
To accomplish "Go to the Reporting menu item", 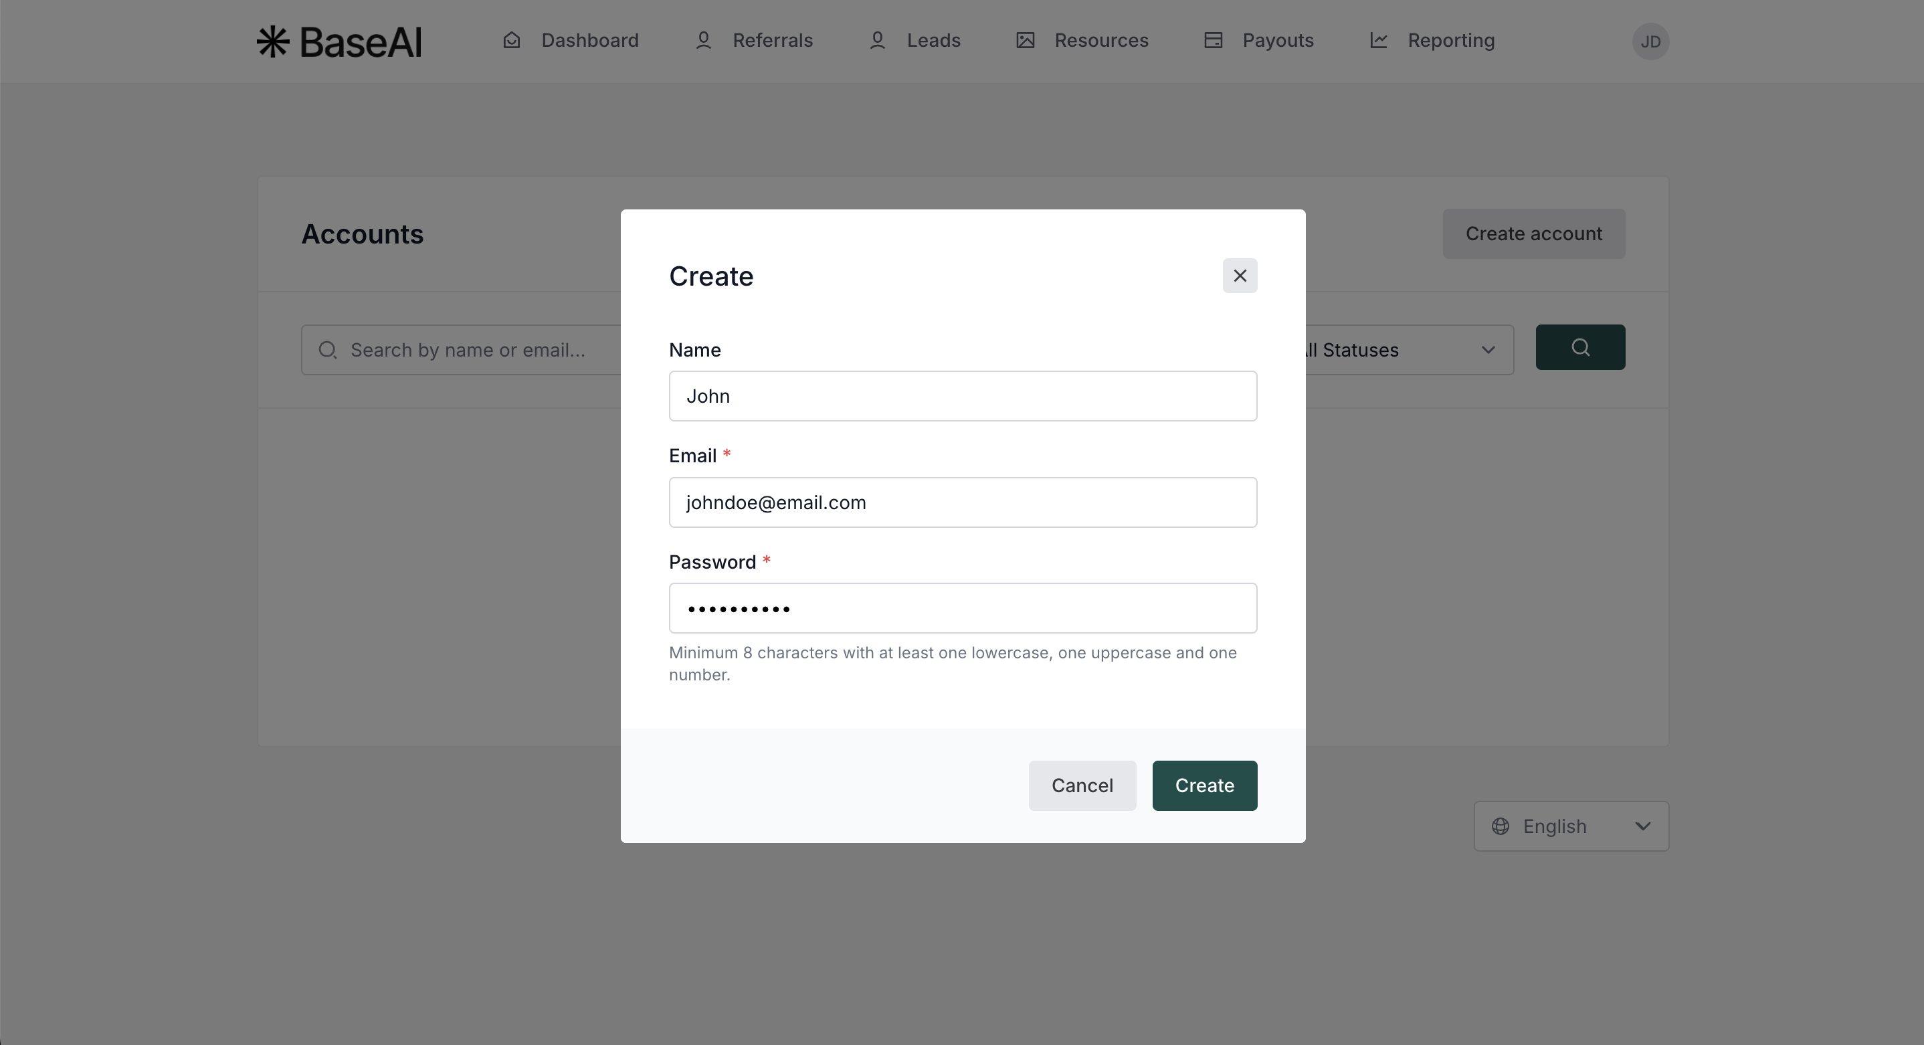I will (1450, 40).
